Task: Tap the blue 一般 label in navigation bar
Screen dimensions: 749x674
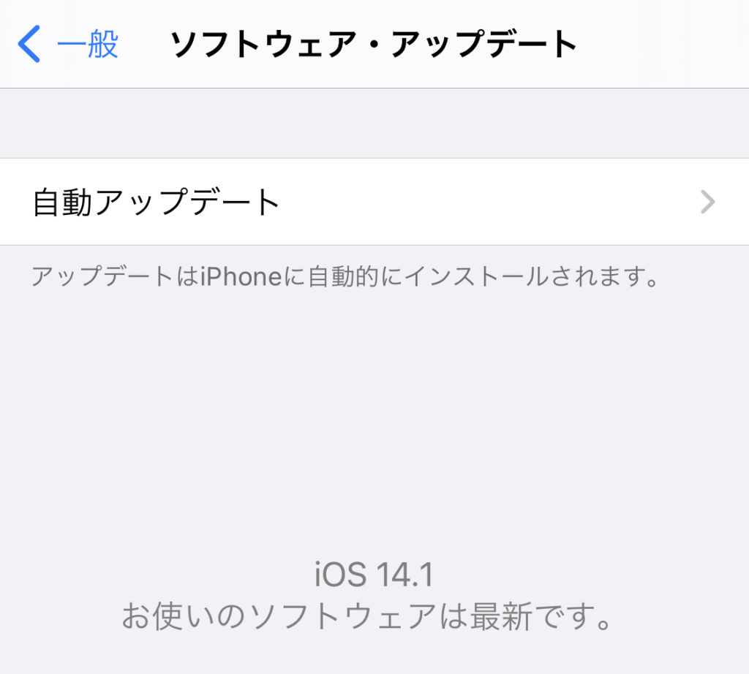Action: pos(88,44)
